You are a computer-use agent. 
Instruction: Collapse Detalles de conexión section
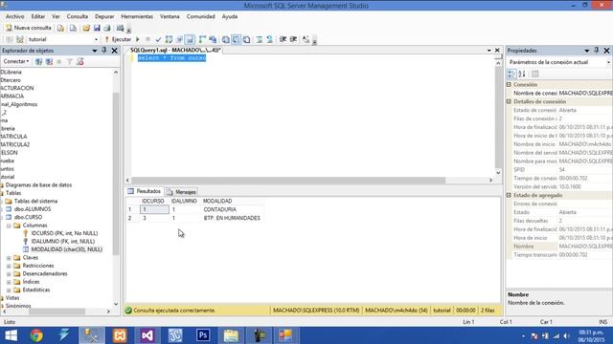point(509,102)
